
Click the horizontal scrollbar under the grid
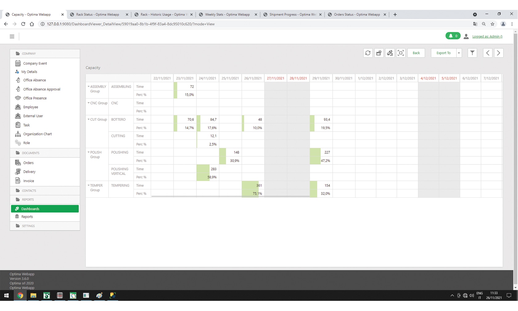tap(230, 196)
